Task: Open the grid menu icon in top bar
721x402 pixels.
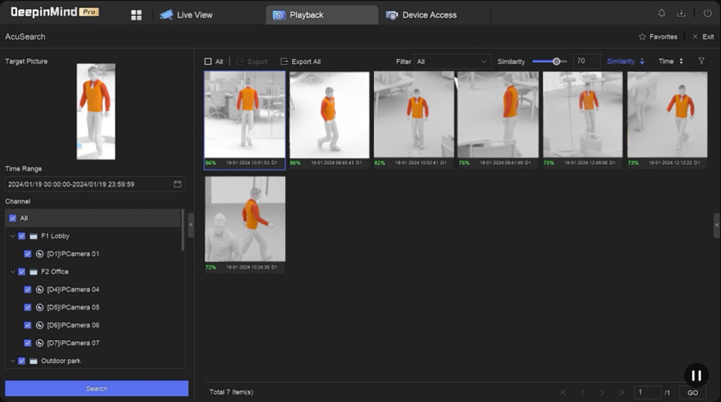Action: (x=137, y=15)
